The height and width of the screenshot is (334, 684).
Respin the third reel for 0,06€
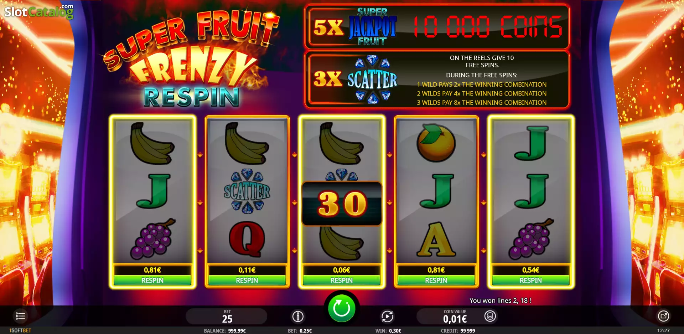(342, 280)
